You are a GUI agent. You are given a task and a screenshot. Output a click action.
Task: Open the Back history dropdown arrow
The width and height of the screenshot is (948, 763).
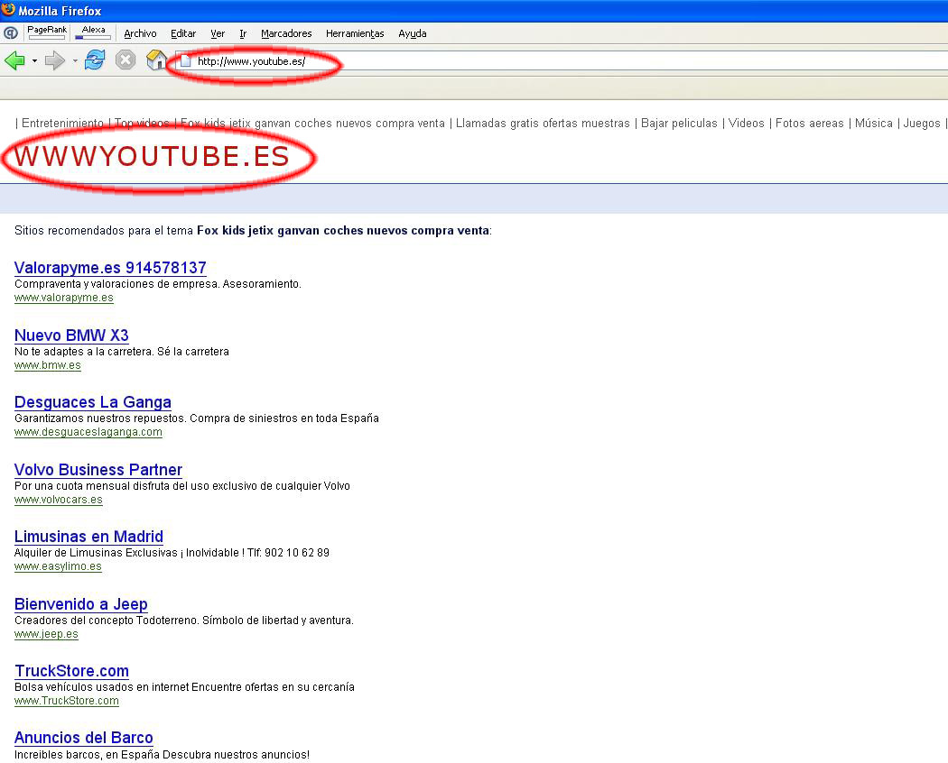34,61
